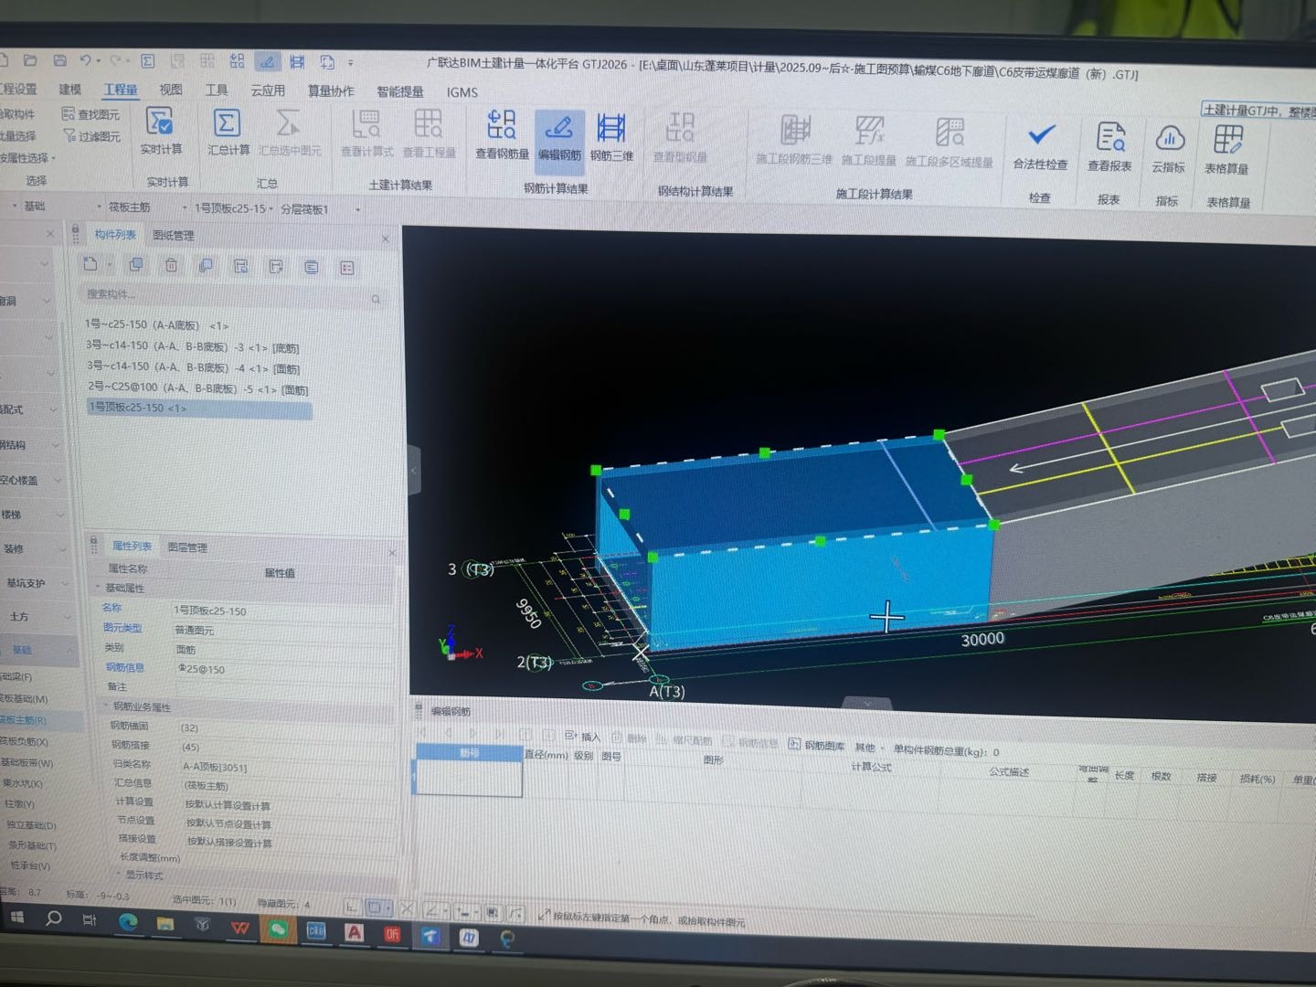Image resolution: width=1316 pixels, height=987 pixels.
Task: Select 2号~C25@100 item in component list
Action: (196, 387)
